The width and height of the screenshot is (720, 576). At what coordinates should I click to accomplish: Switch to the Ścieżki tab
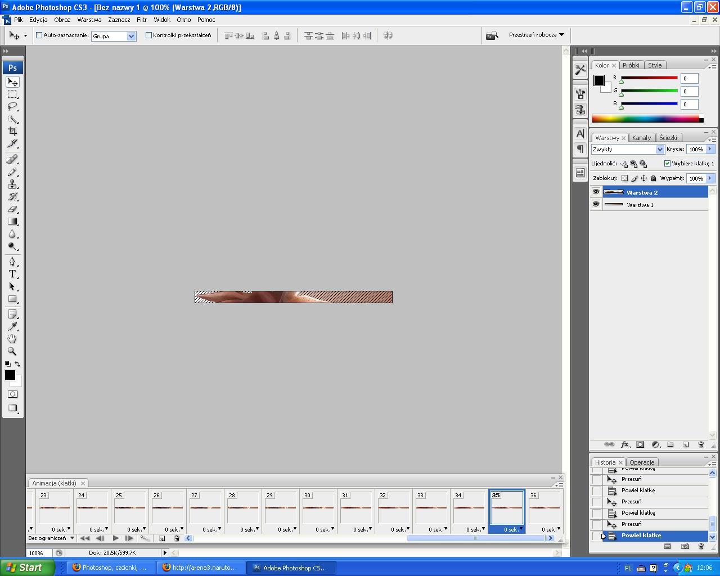[668, 137]
